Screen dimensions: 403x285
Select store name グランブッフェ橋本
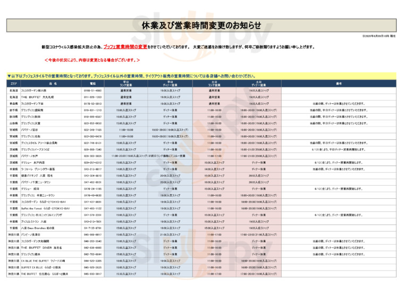click(31, 254)
